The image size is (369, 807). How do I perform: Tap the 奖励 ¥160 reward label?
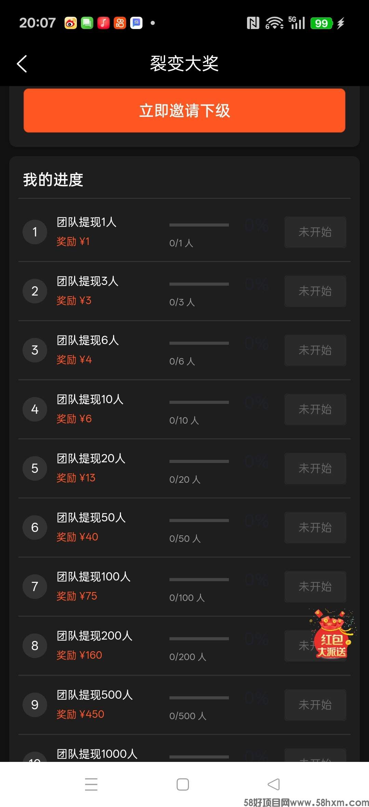click(79, 655)
